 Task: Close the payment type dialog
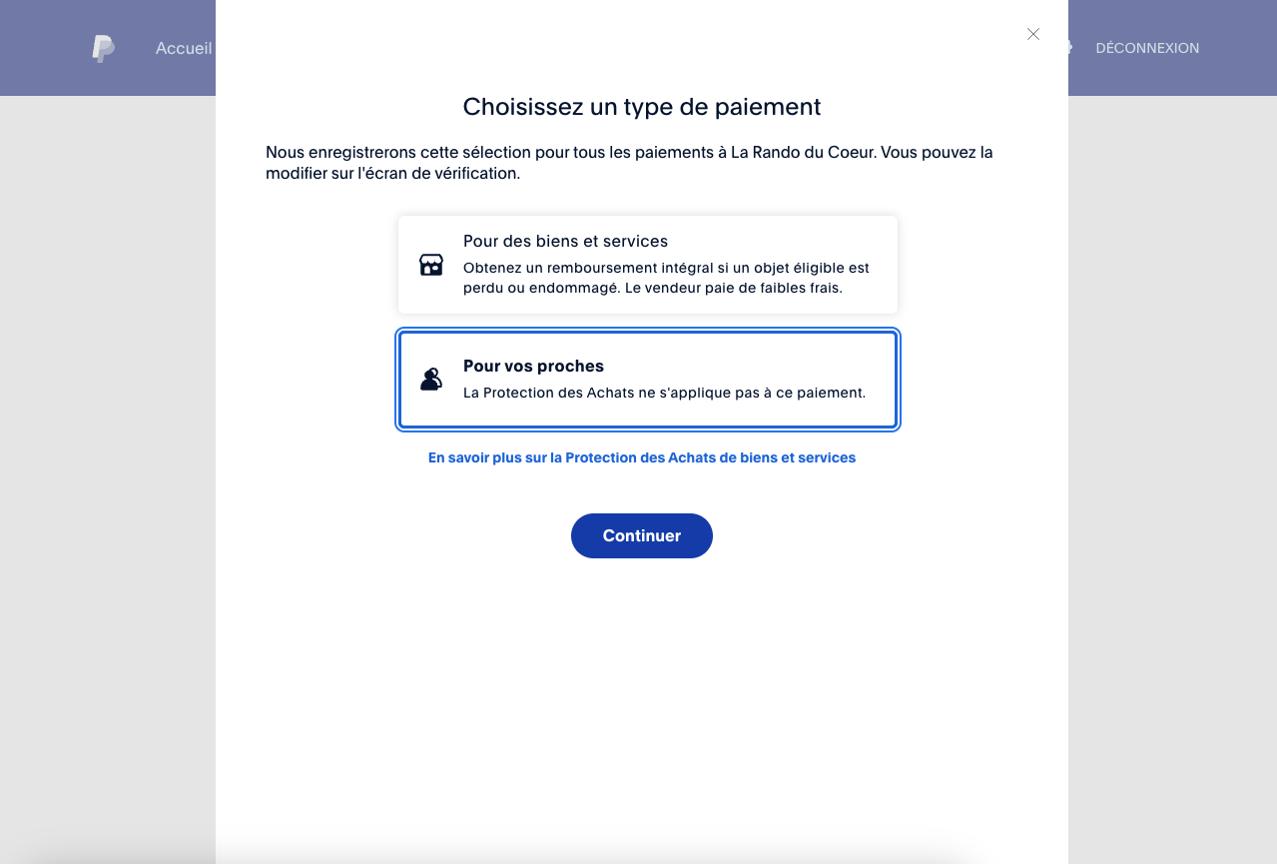1033,34
